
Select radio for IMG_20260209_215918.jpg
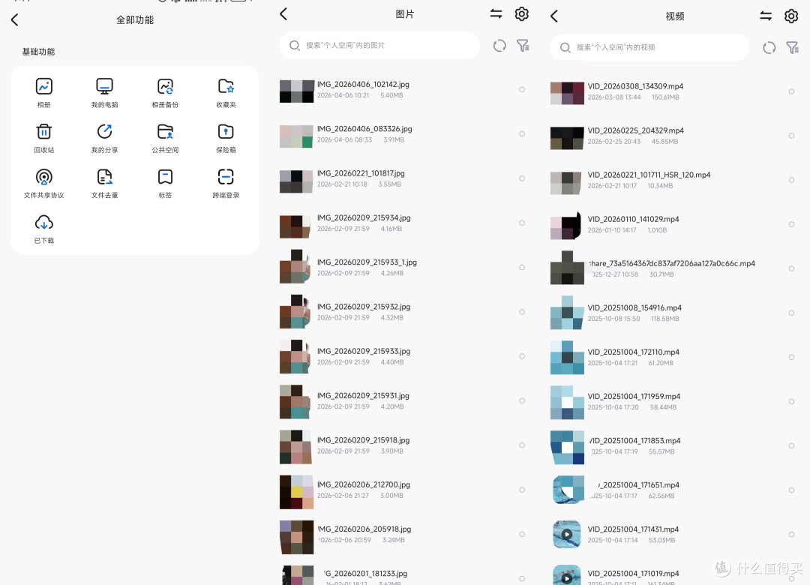(522, 445)
